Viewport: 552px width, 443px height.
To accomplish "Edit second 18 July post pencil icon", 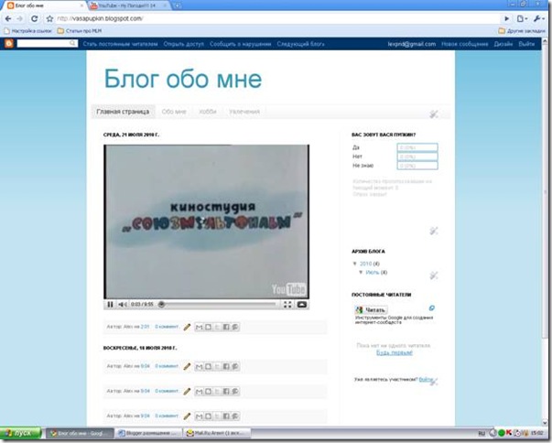I will [187, 391].
